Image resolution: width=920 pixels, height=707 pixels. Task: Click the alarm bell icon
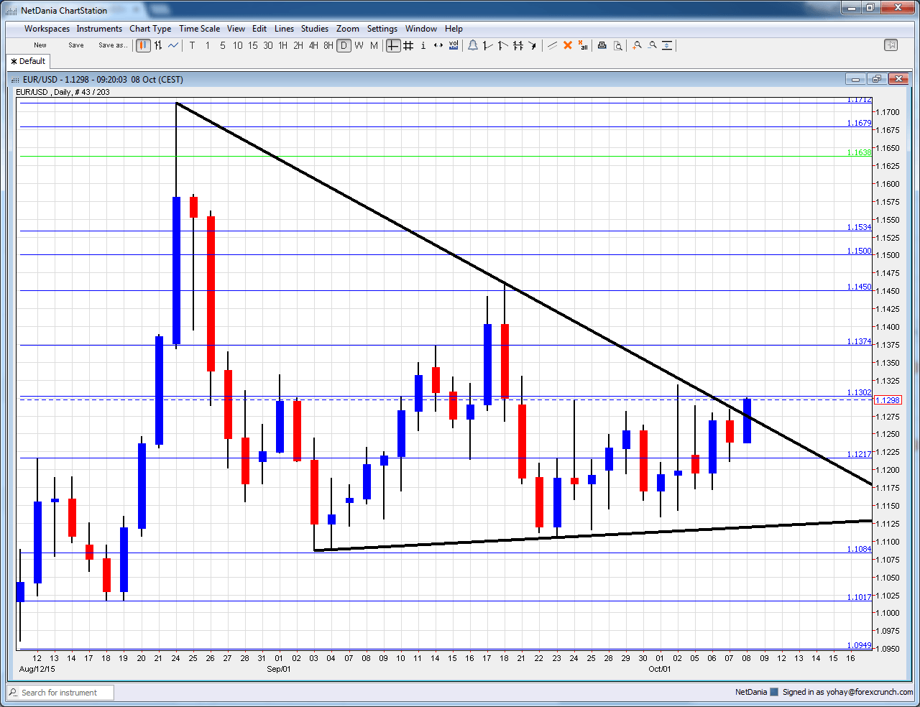pos(473,45)
